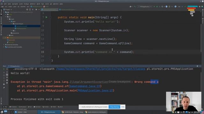Expand all in the Project panel
The width and height of the screenshot is (204, 114).
(x=30, y=9)
